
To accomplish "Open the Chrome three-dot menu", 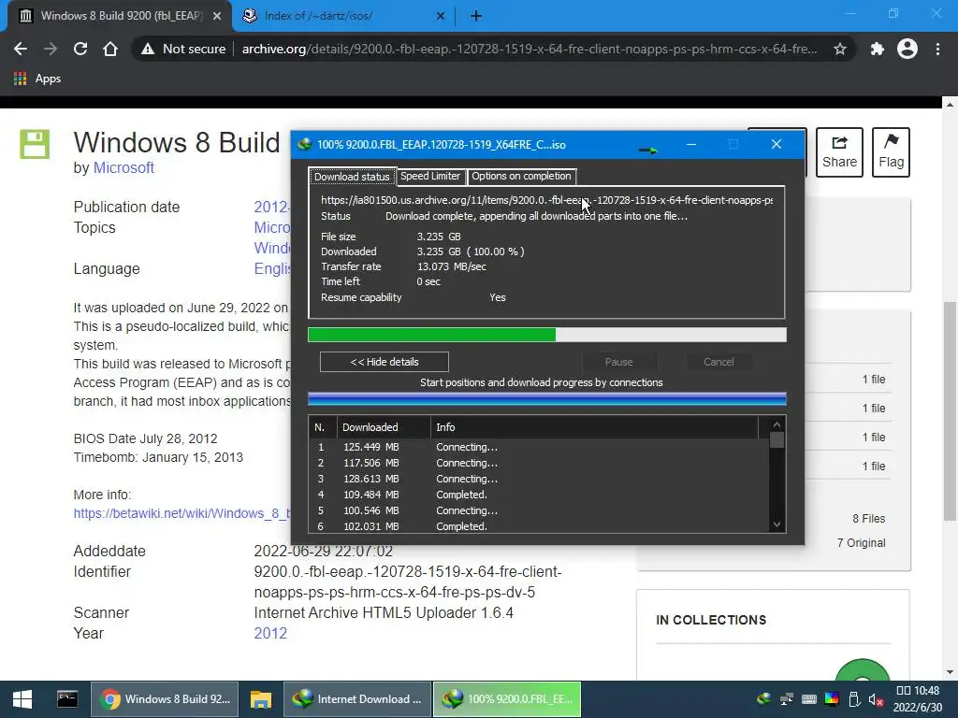I will coord(937,49).
